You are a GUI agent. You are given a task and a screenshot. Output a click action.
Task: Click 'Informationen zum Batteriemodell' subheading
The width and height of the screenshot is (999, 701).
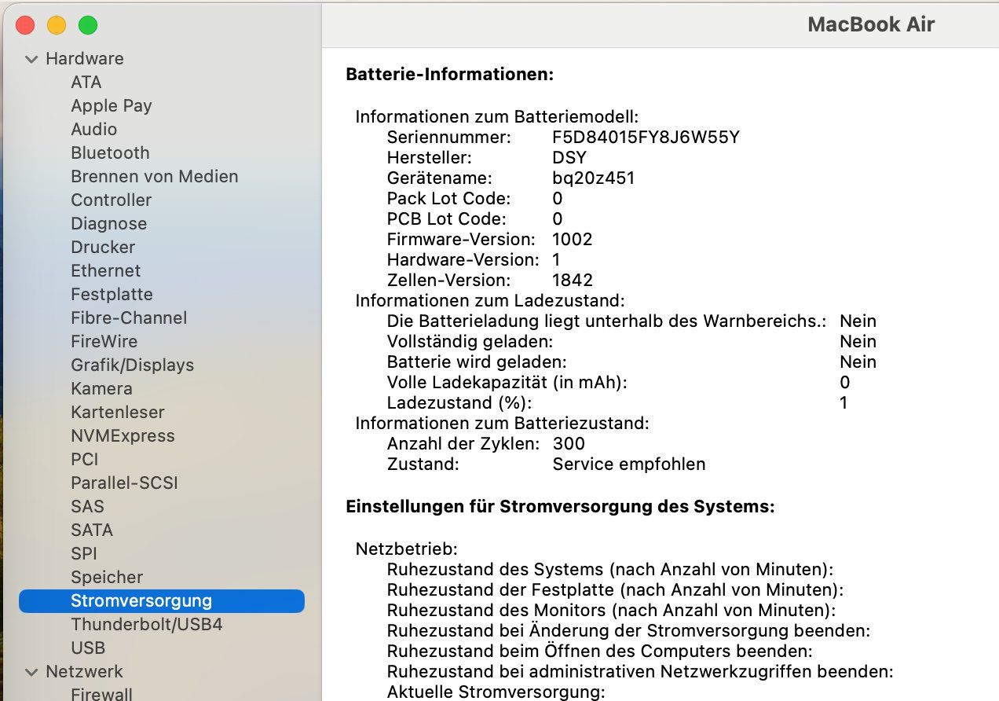tap(497, 117)
